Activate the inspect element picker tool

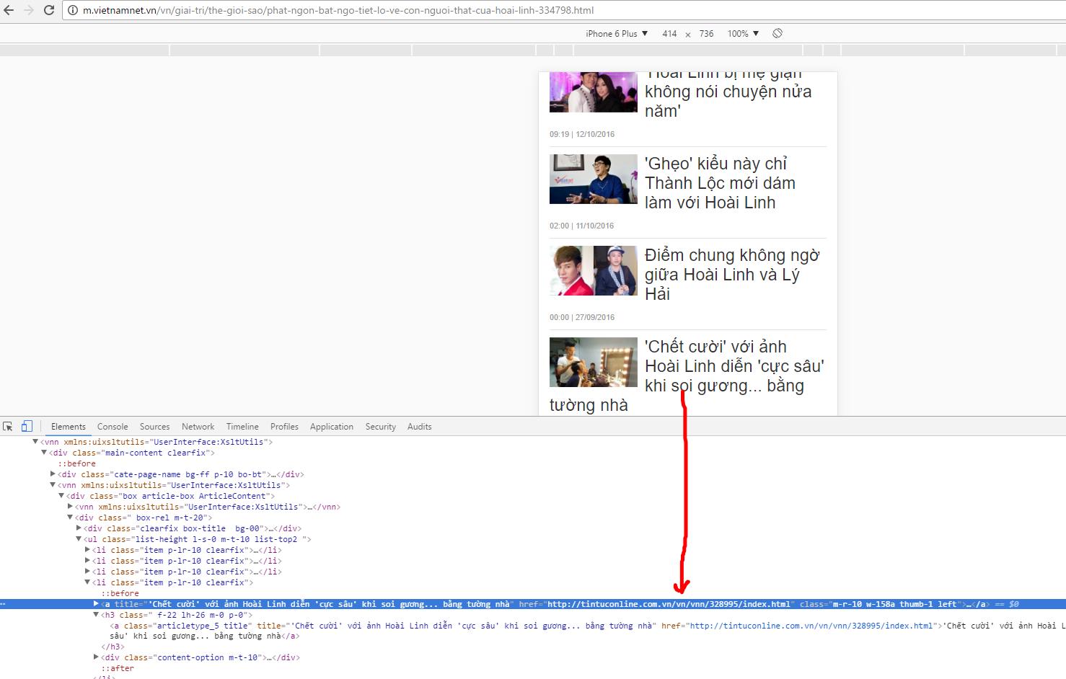coord(8,427)
